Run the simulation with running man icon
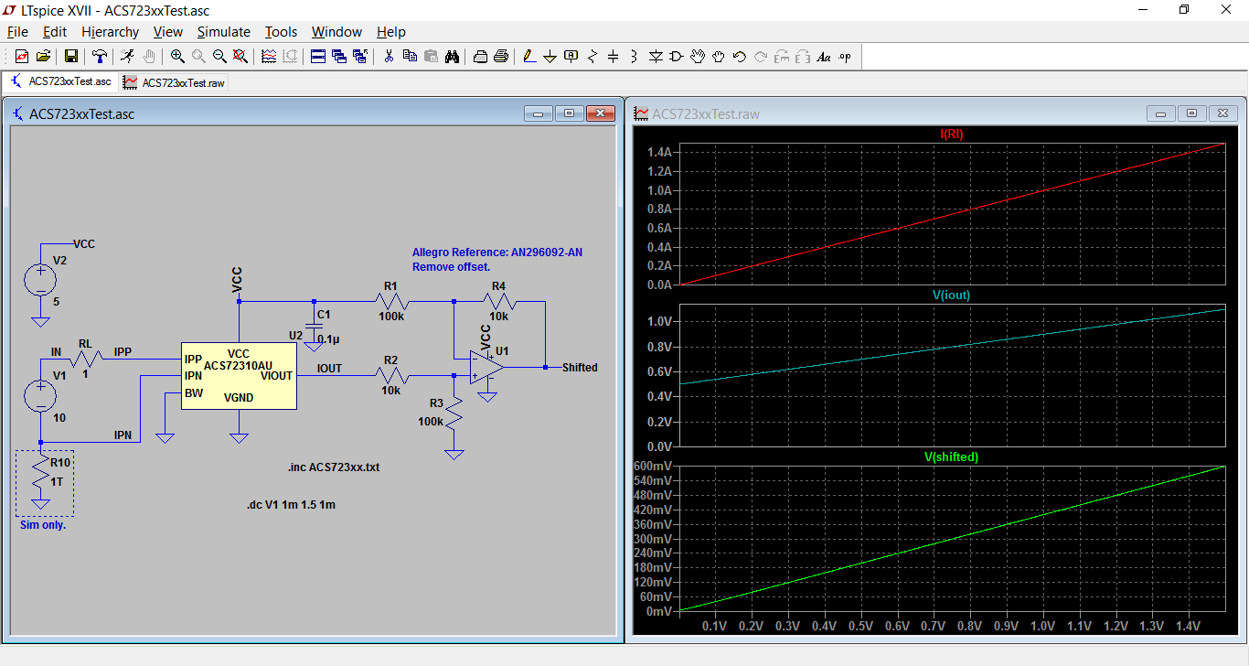1249x666 pixels. tap(128, 57)
